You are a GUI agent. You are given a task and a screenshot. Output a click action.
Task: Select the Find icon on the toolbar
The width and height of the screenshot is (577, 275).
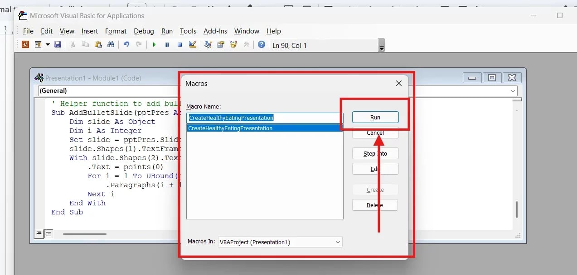[112, 44]
